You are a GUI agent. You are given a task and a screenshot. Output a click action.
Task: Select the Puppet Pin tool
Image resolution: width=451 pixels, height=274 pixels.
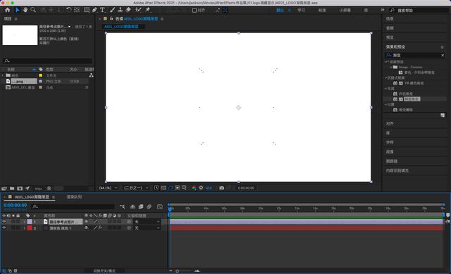pos(147,10)
